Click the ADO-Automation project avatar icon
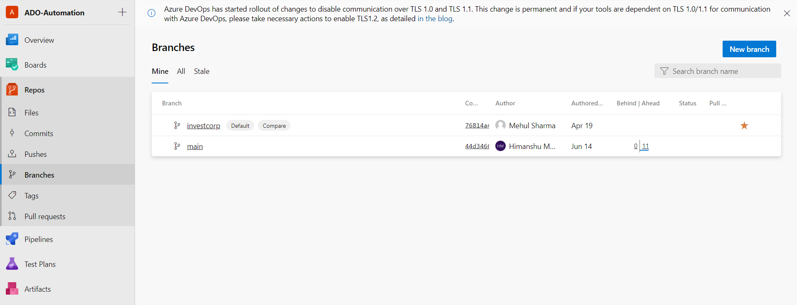The height and width of the screenshot is (305, 797). click(x=12, y=12)
